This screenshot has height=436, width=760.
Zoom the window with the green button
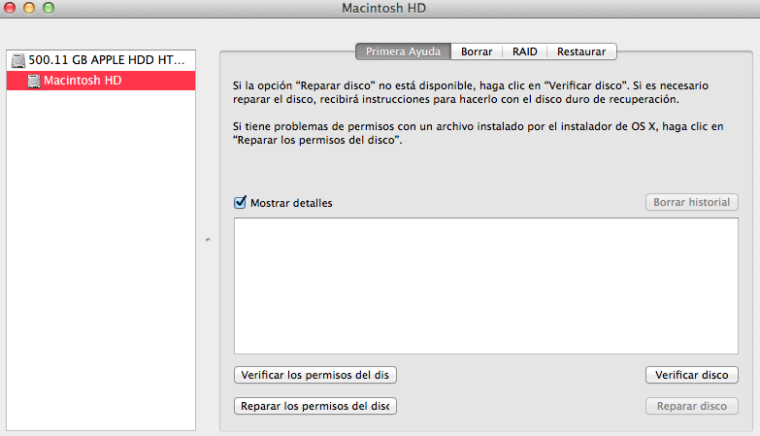point(49,8)
